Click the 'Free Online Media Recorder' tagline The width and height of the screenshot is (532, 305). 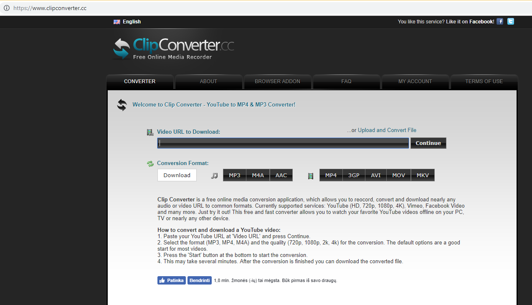[172, 57]
